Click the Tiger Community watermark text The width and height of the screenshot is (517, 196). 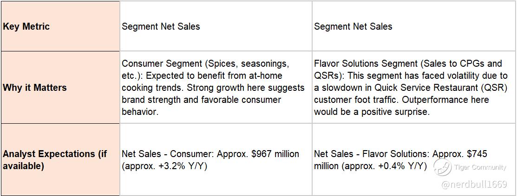[x=480, y=167]
